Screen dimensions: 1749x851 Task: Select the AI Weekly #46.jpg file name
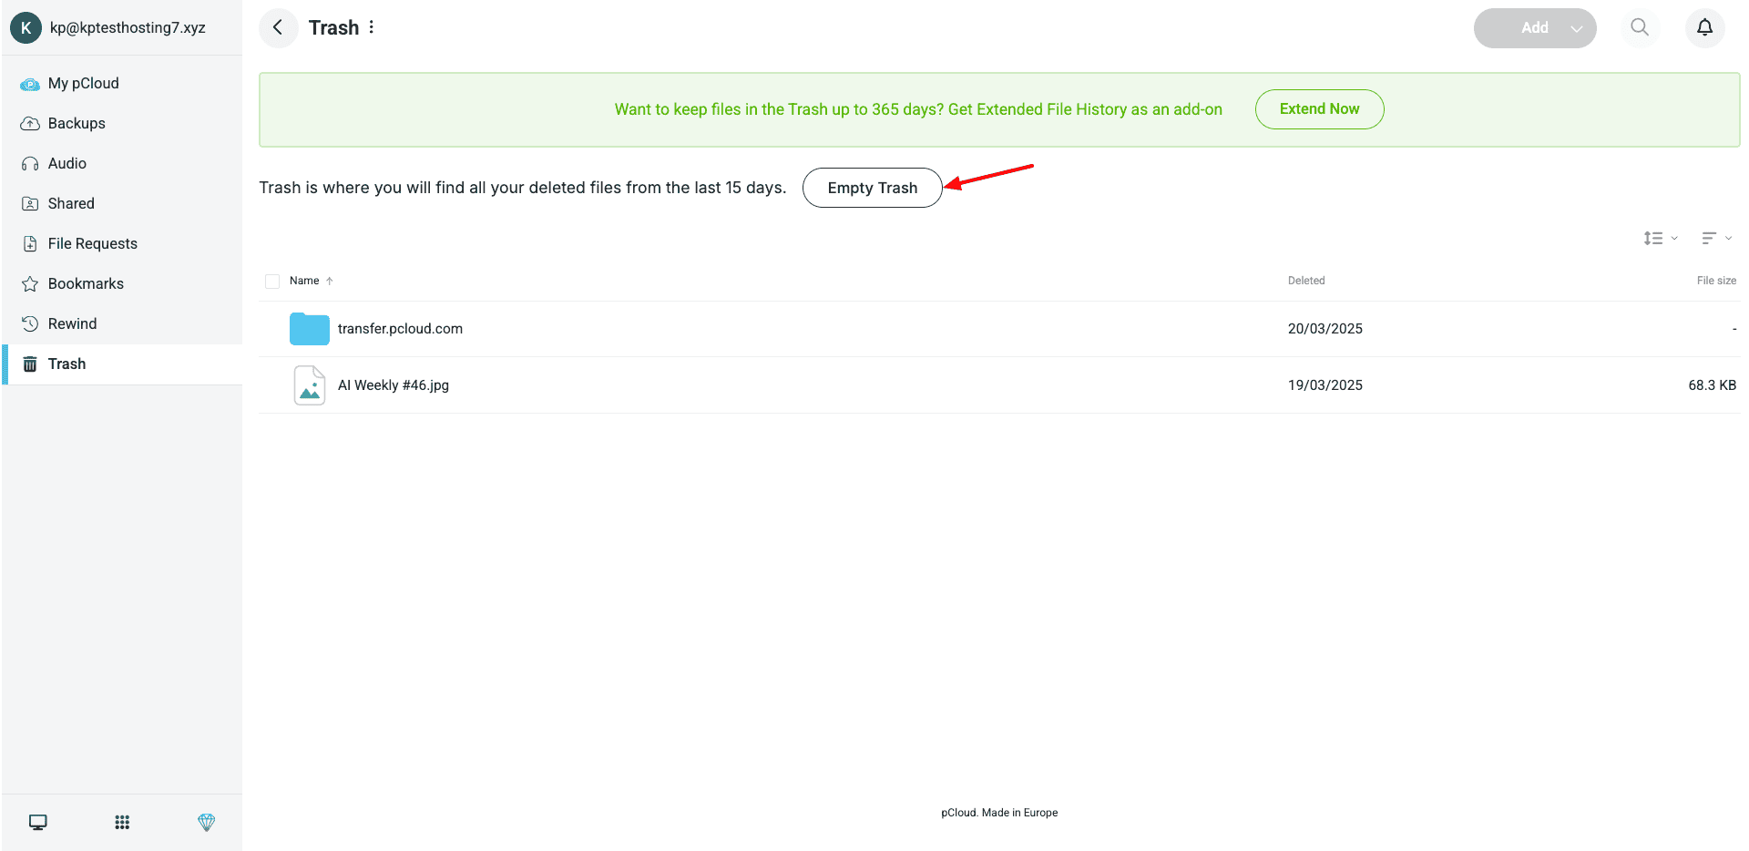[394, 385]
